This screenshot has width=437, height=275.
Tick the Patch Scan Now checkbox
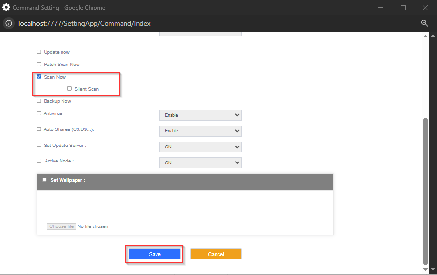pyautogui.click(x=39, y=64)
